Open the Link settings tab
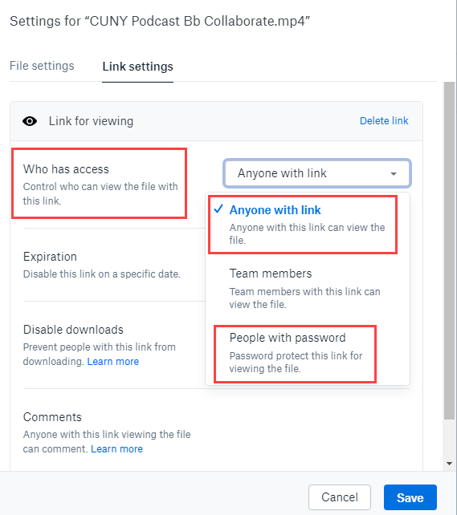The height and width of the screenshot is (515, 457). pos(138,67)
